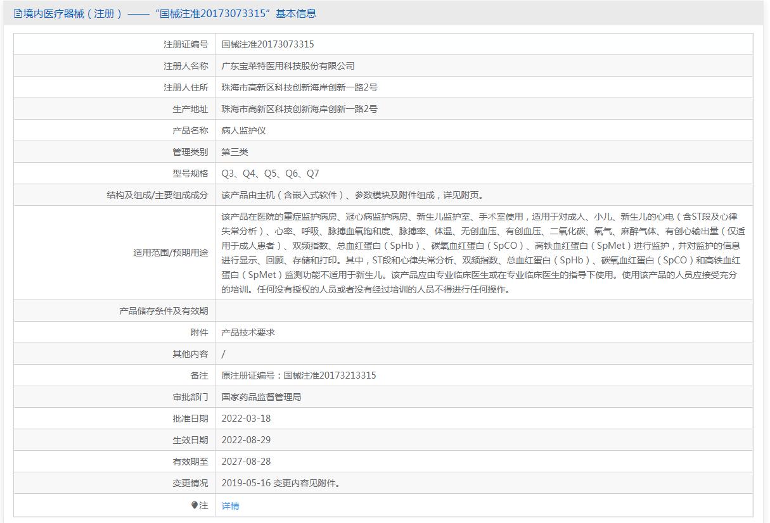Click the document icon in the page header

[18, 13]
